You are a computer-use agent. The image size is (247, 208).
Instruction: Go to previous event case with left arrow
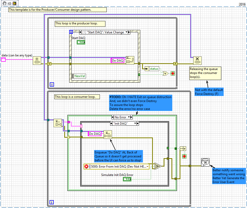80,32
